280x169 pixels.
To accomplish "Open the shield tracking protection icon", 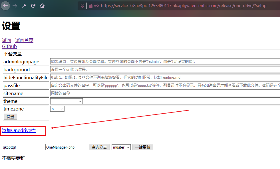I will tap(82, 6).
